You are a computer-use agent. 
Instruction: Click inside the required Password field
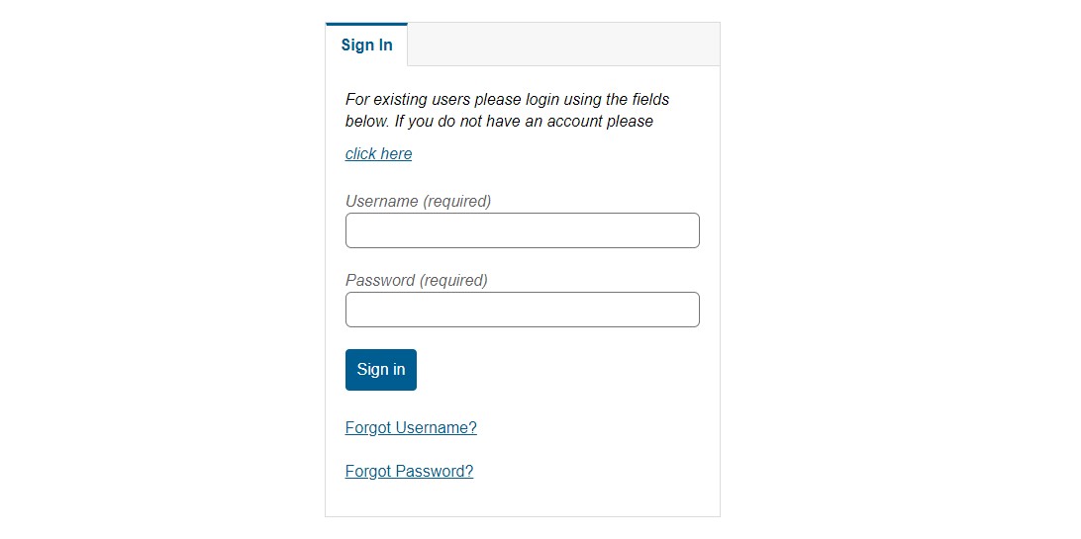point(522,310)
